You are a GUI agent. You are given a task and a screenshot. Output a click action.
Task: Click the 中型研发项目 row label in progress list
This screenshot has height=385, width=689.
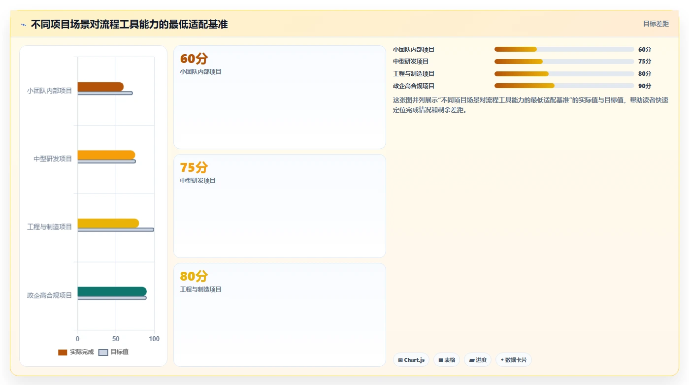[411, 62]
